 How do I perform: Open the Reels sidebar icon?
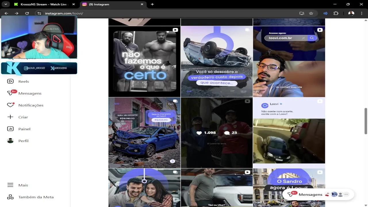(10, 81)
